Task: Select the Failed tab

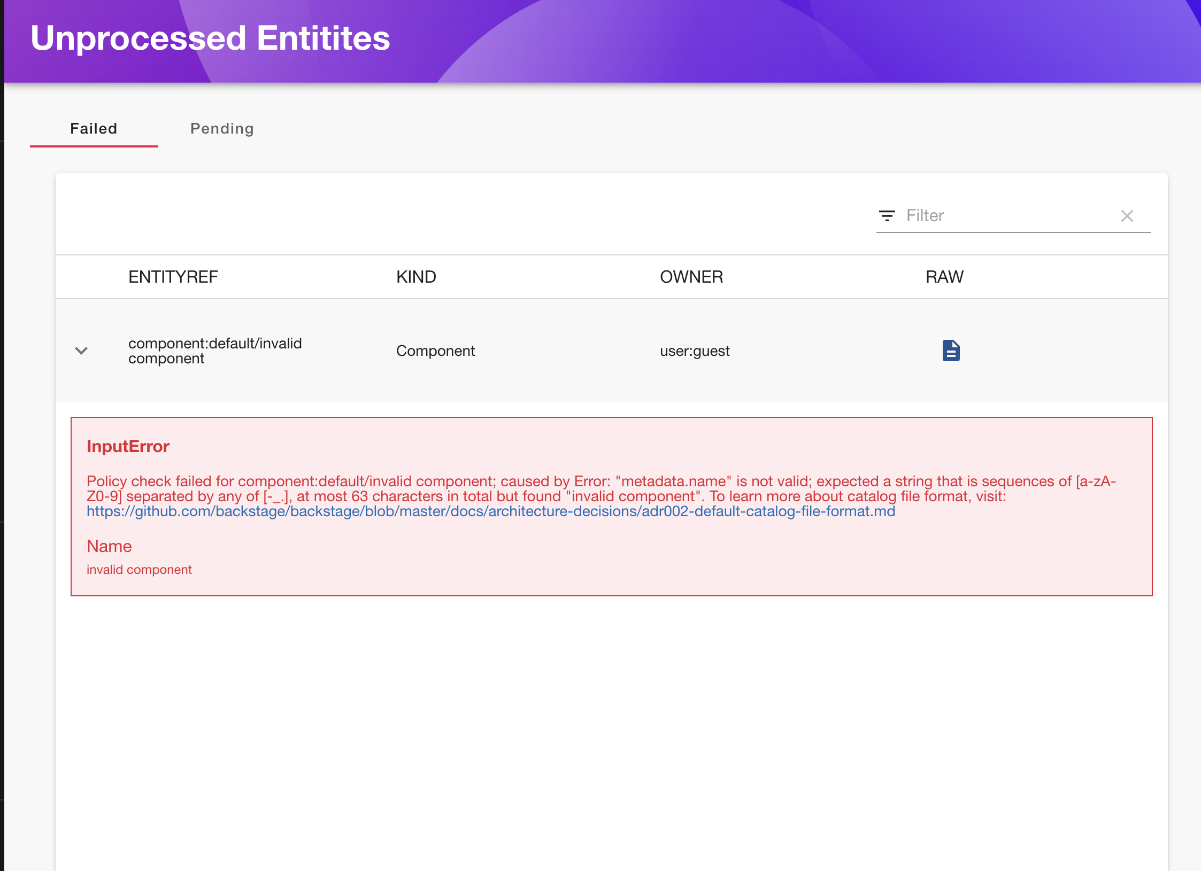Action: pyautogui.click(x=94, y=128)
